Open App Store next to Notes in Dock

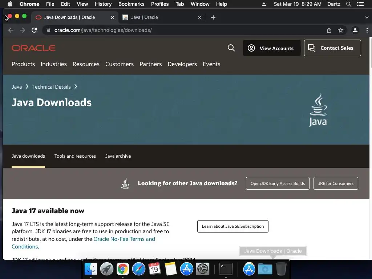[x=186, y=269]
